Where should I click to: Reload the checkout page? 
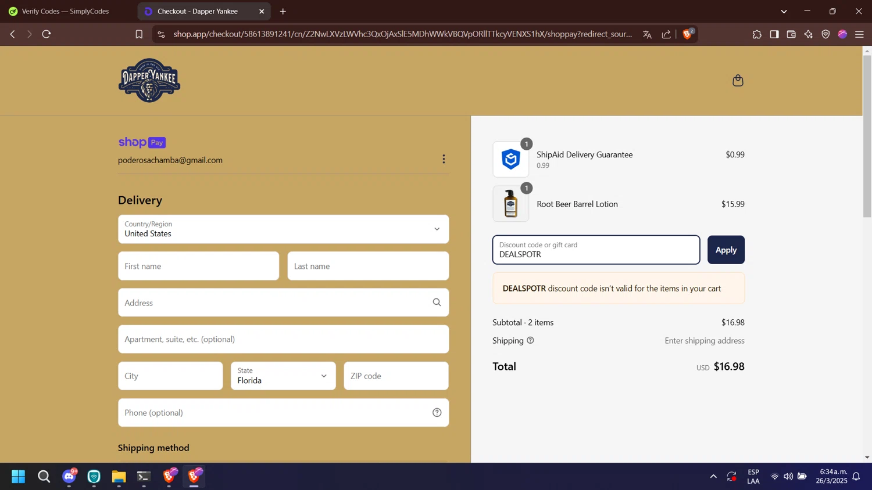[47, 34]
